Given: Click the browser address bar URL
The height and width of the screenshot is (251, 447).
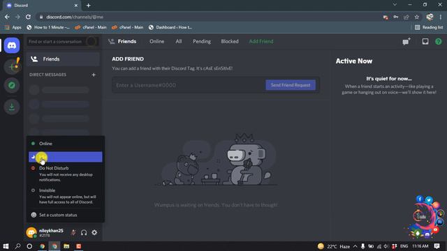Looking at the screenshot, I should coord(75,17).
